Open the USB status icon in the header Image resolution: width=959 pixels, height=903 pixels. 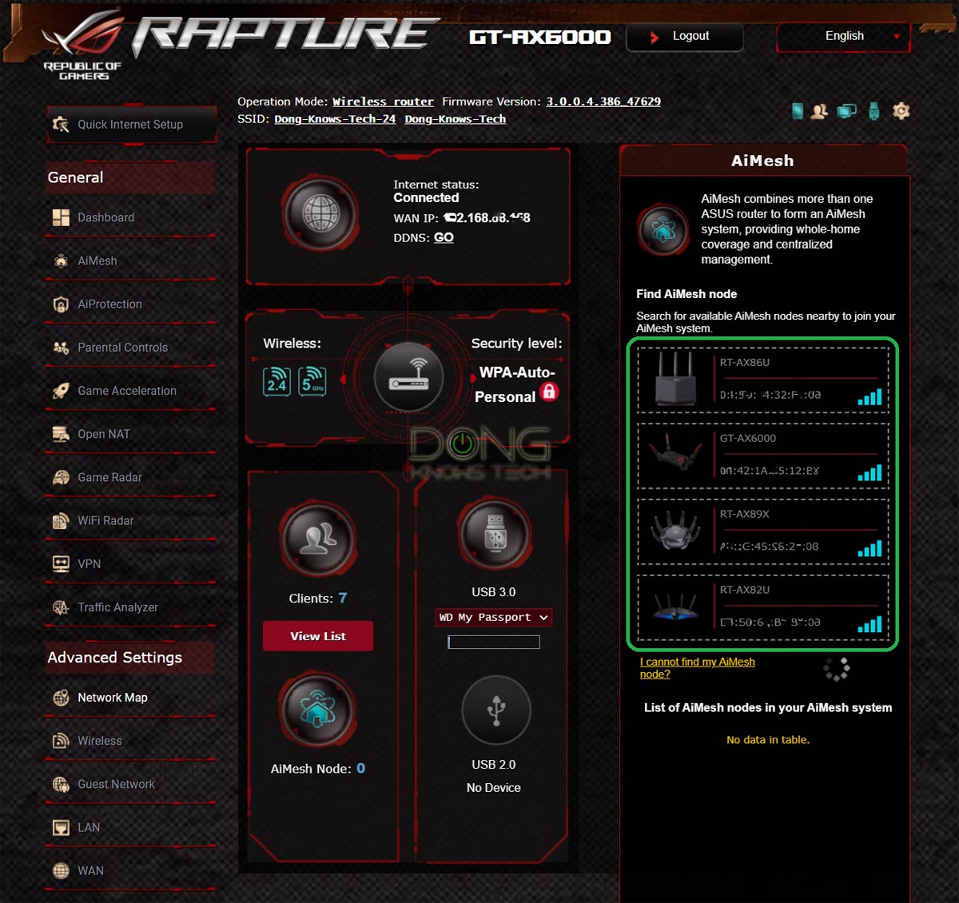click(874, 111)
